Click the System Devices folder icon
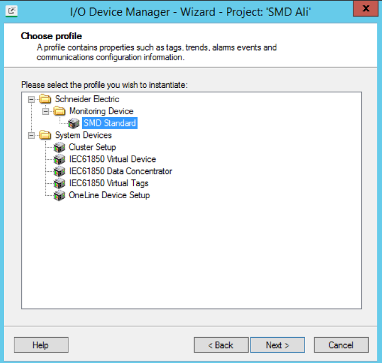 pyautogui.click(x=45, y=135)
